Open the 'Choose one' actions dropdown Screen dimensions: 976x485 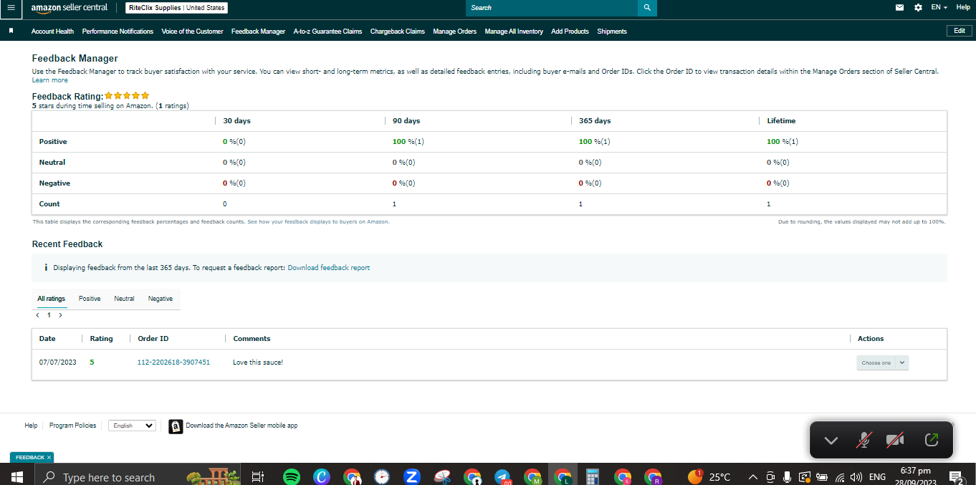pyautogui.click(x=883, y=362)
